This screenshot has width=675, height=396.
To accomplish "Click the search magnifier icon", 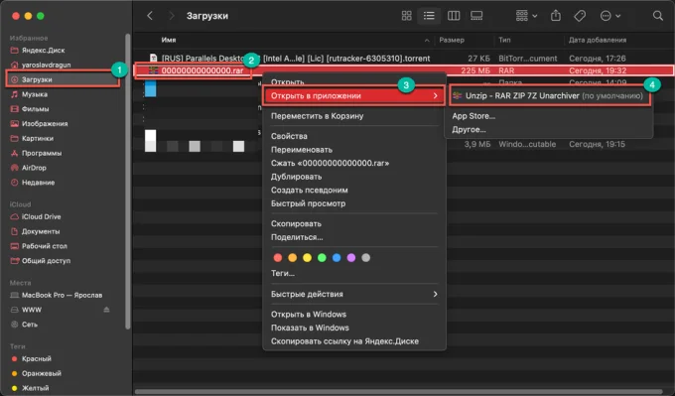I will [657, 16].
